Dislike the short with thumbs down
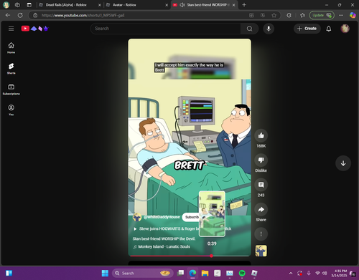This screenshot has height=280, width=359. pyautogui.click(x=261, y=160)
